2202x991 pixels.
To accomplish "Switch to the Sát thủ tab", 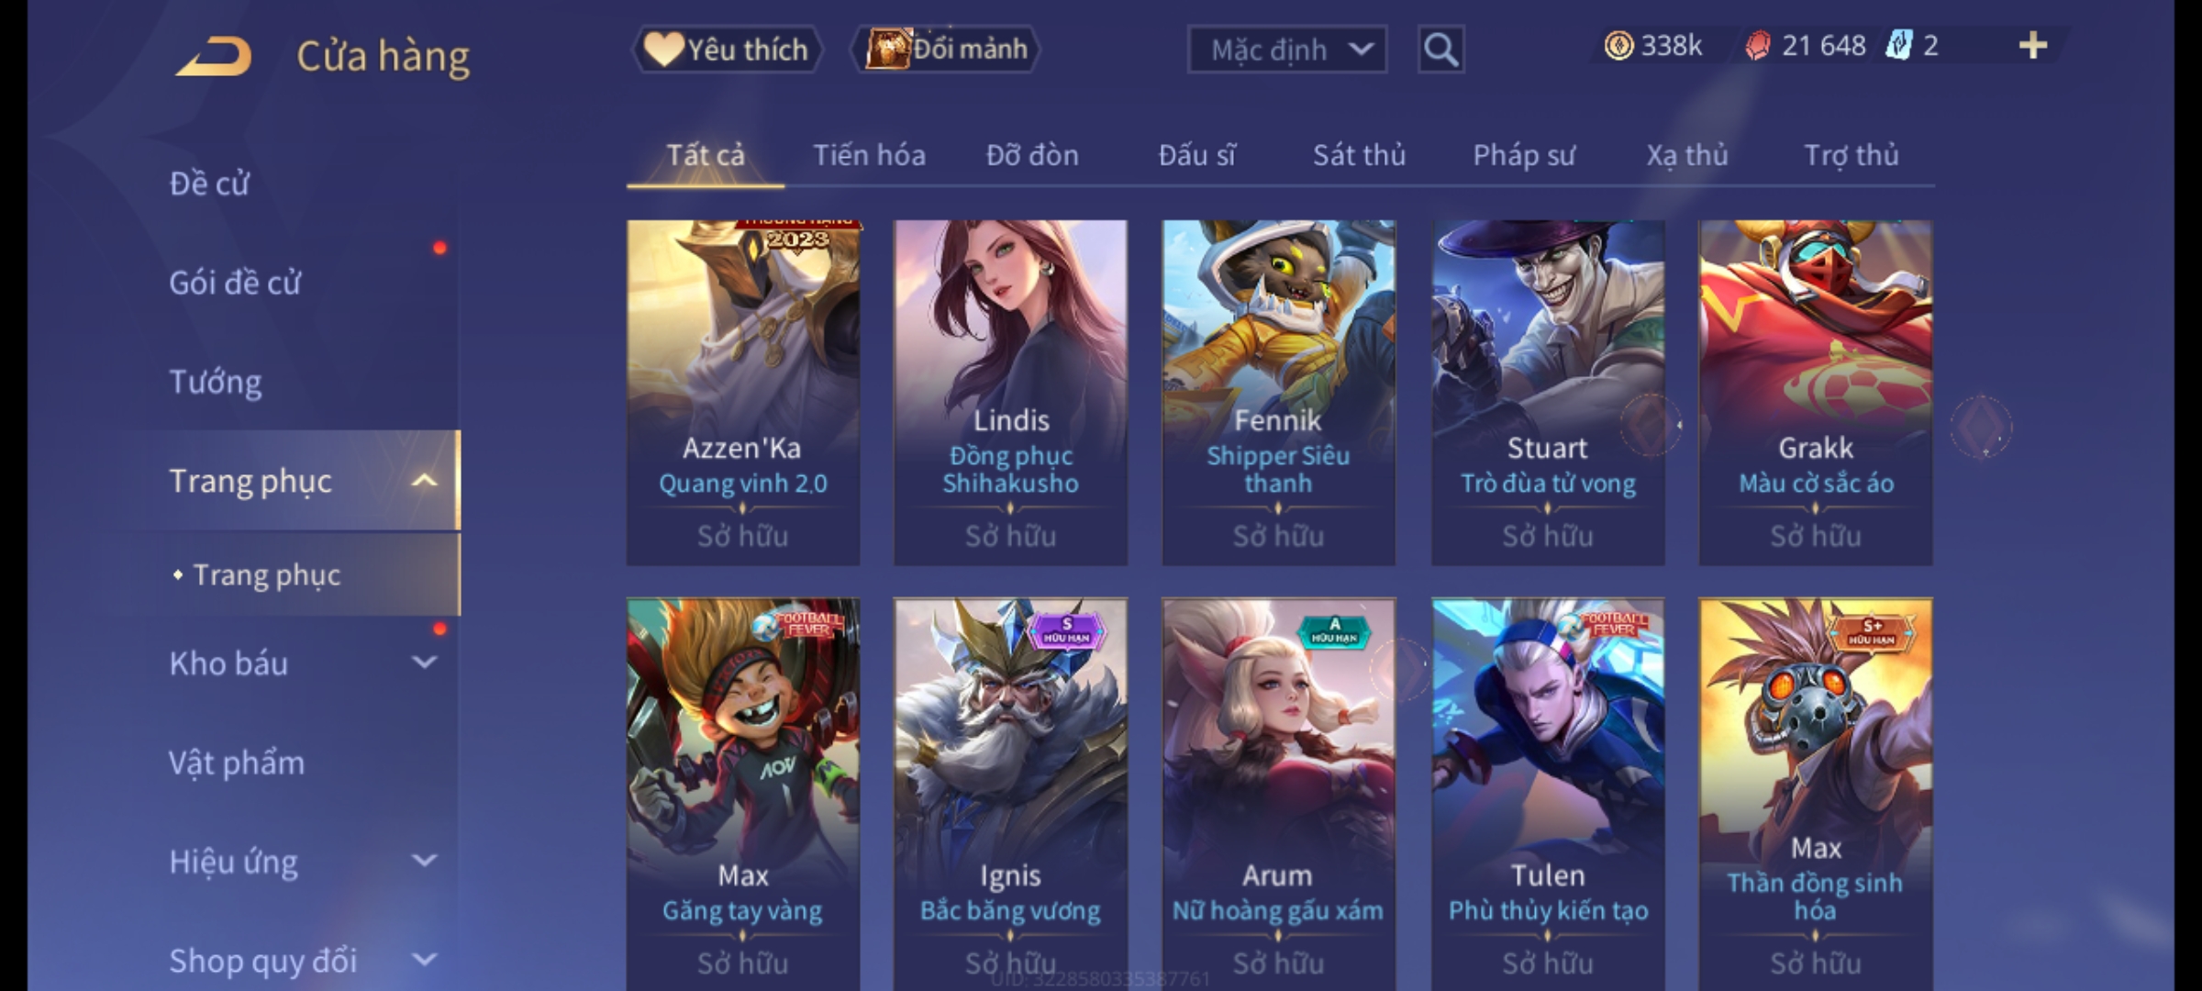I will click(x=1359, y=155).
